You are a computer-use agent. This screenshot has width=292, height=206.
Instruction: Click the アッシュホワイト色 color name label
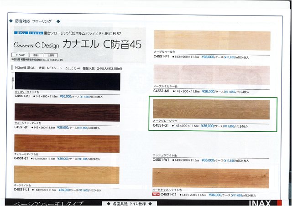pos(165,155)
